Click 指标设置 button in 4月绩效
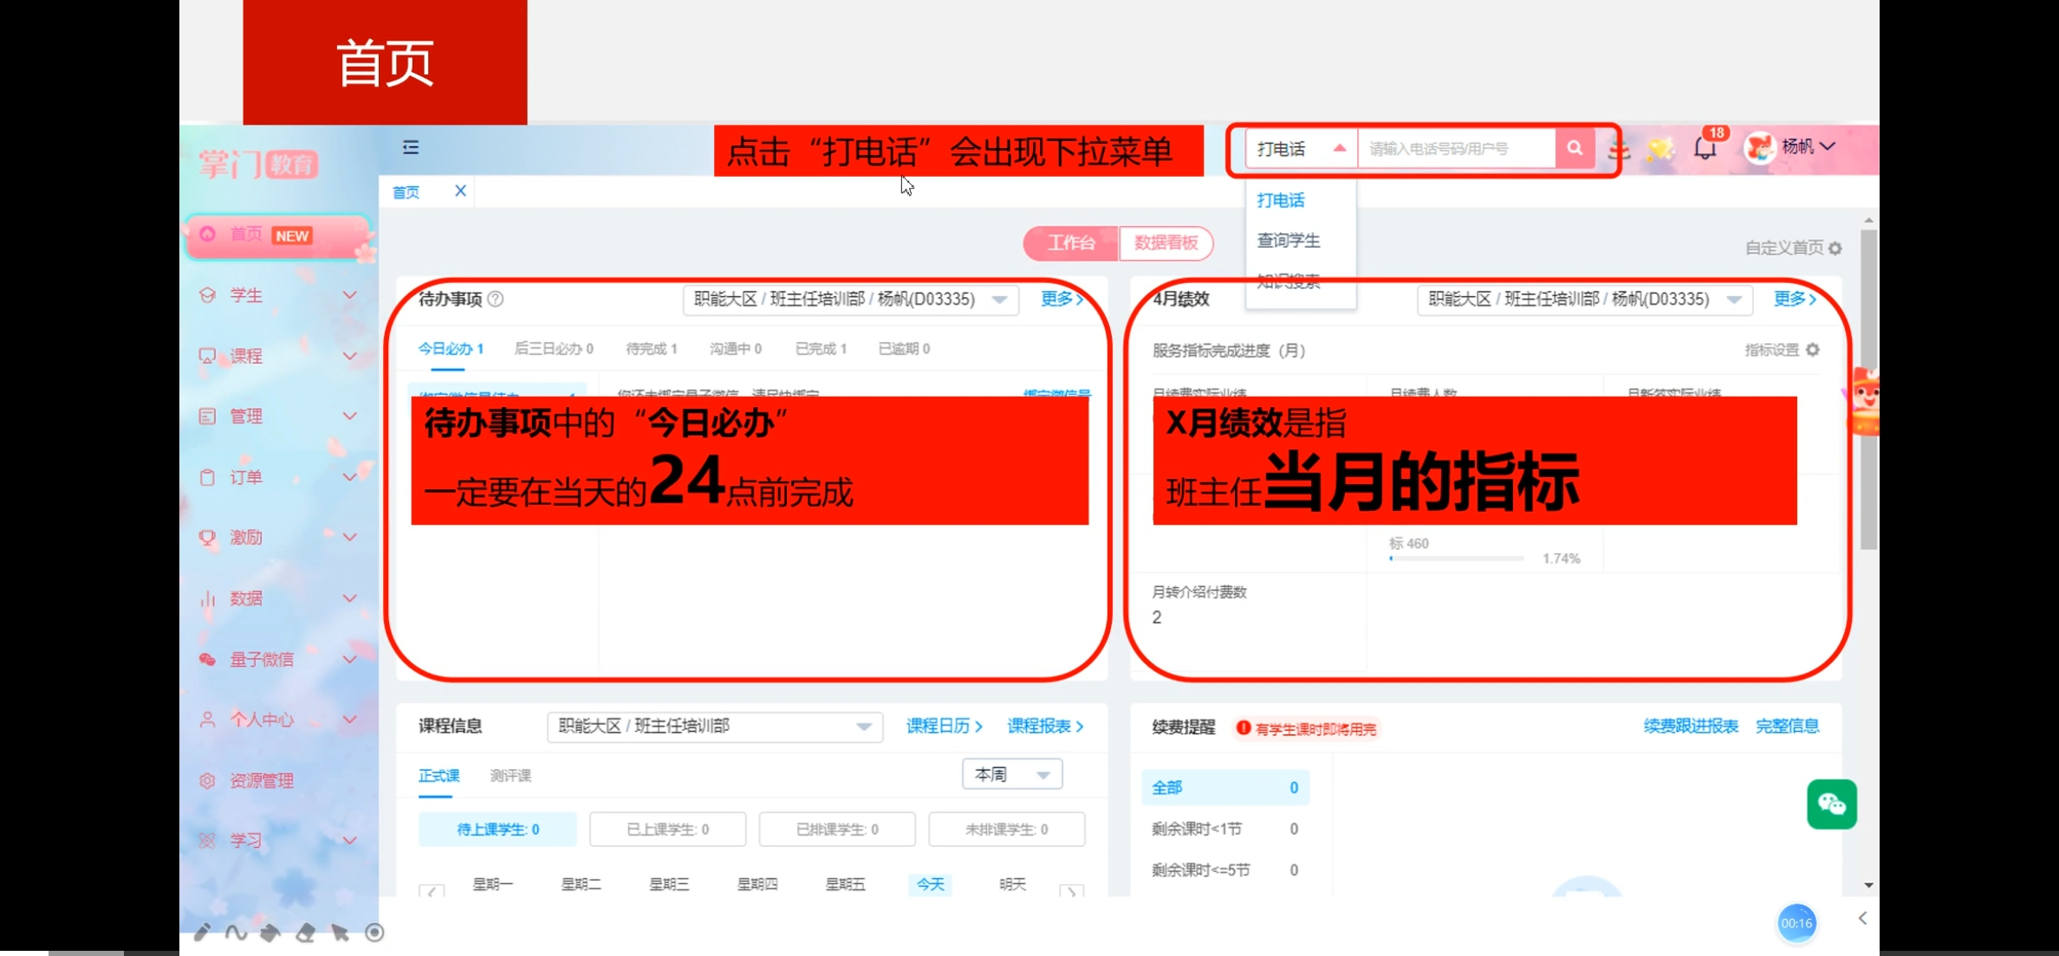 click(1782, 350)
